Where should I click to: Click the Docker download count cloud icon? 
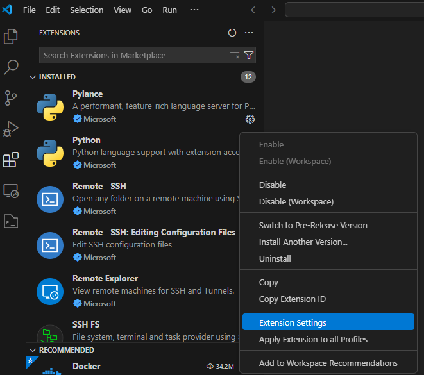pos(210,367)
